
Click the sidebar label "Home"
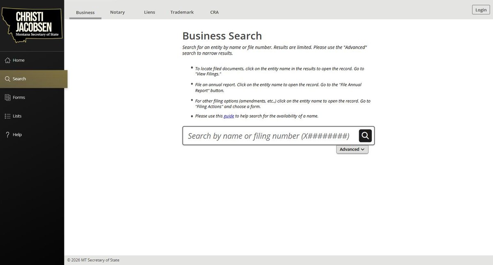tap(18, 60)
